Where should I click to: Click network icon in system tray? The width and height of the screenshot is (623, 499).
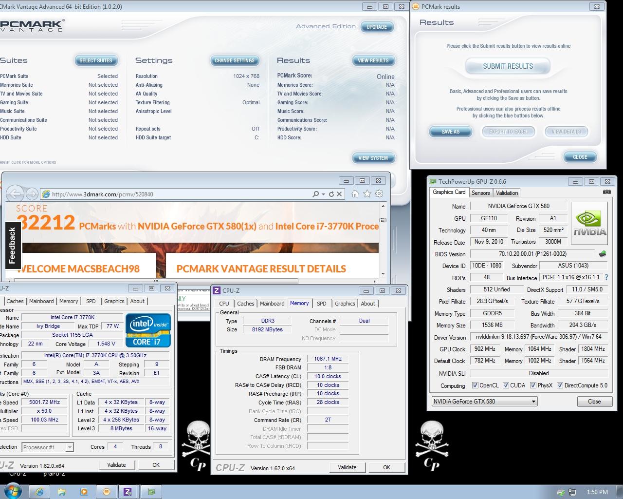coord(572,492)
